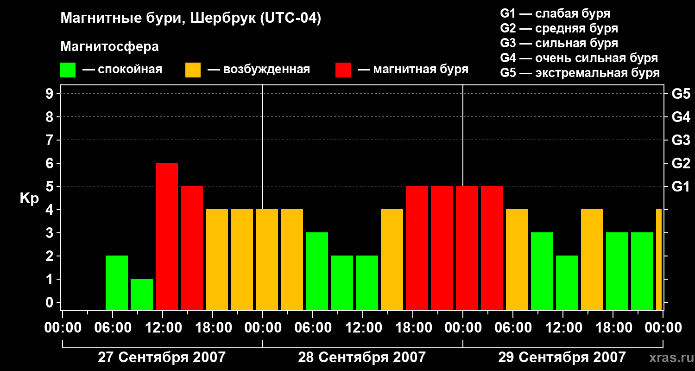Select the line G1 — слабая буря
Viewport: 695px width, 371px height.
click(x=555, y=13)
